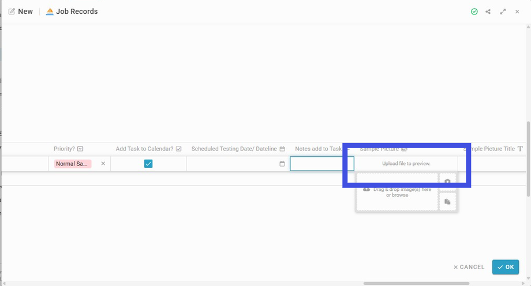Click the paste from clipboard icon
531x286 pixels.
(x=447, y=202)
